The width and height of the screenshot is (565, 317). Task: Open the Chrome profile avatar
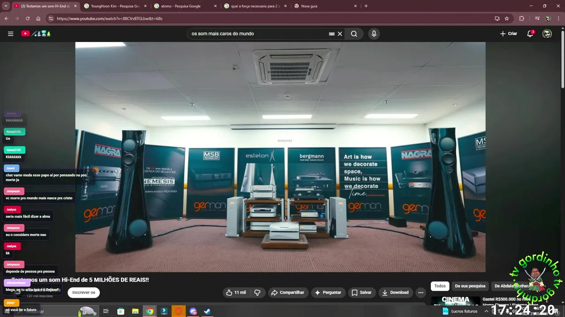pos(548,18)
